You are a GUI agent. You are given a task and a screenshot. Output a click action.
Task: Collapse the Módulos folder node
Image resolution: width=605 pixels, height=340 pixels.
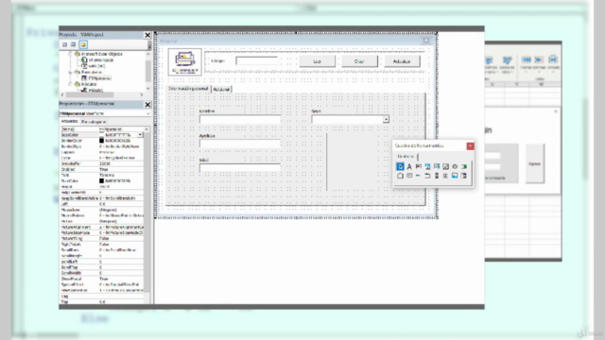point(70,84)
